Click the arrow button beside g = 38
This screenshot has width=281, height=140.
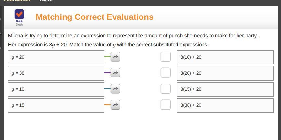click(115, 73)
